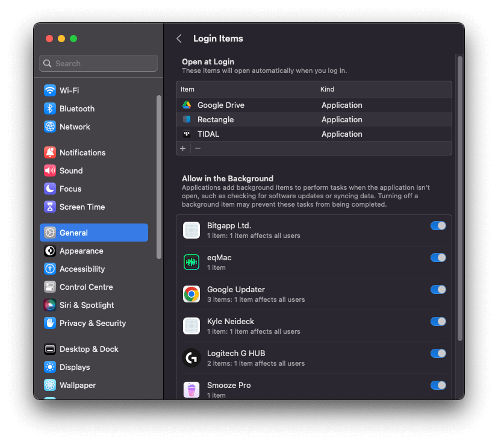This screenshot has height=444, width=498.
Task: Click the Google Drive app icon
Action: click(187, 105)
